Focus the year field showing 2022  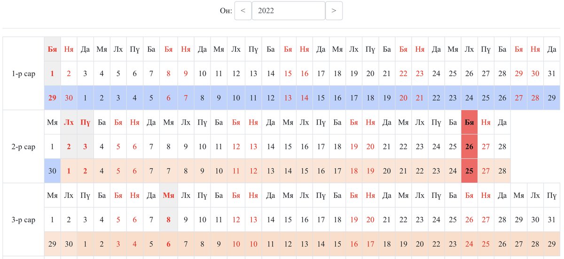289,11
